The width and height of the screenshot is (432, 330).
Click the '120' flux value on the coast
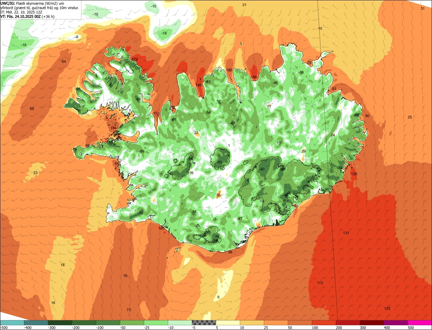(x=354, y=174)
